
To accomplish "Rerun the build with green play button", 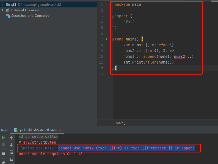I will [x=3, y=138].
